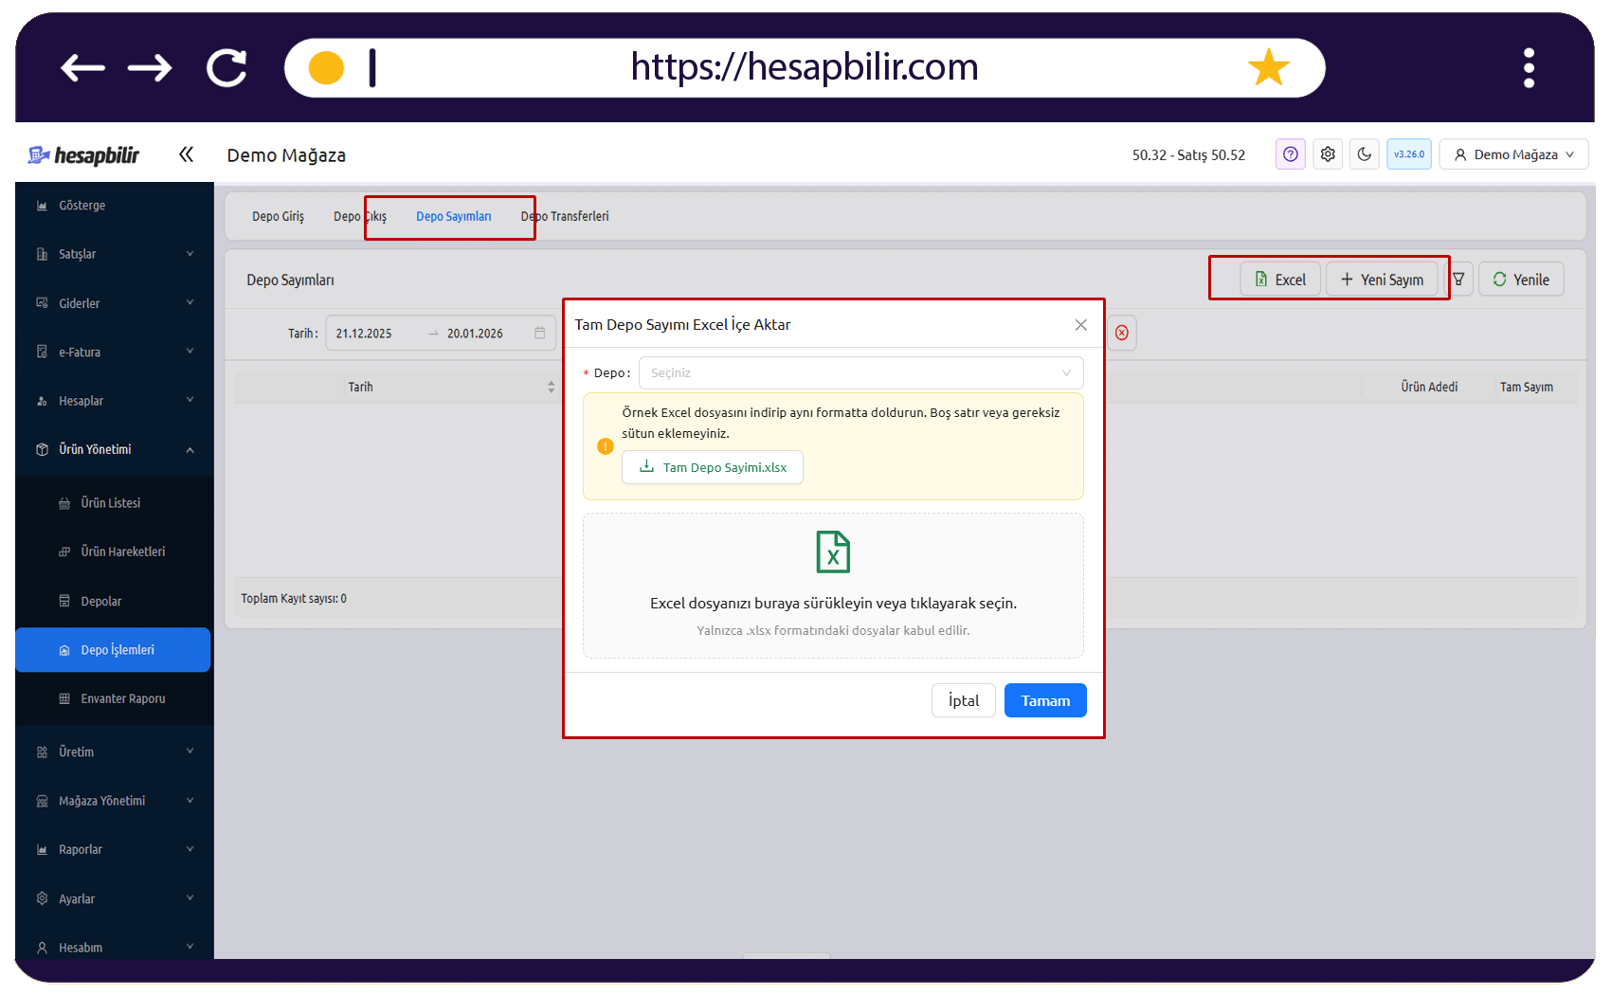The width and height of the screenshot is (1611, 995).
Task: Click the browser back arrow
Action: point(82,67)
